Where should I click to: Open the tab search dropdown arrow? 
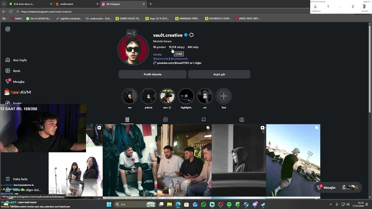3,4
